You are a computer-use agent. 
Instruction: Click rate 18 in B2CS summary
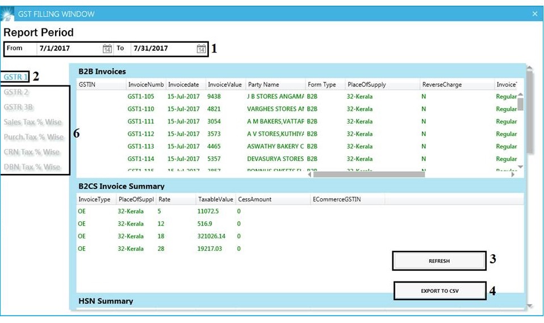(161, 236)
